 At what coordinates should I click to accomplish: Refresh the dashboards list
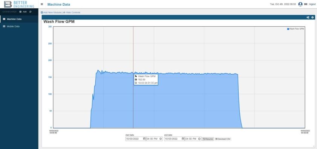coord(30,12)
